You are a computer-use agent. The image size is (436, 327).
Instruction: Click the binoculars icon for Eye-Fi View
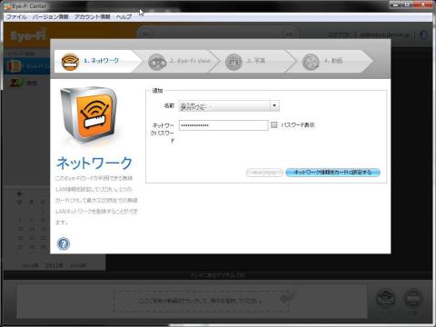[157, 62]
